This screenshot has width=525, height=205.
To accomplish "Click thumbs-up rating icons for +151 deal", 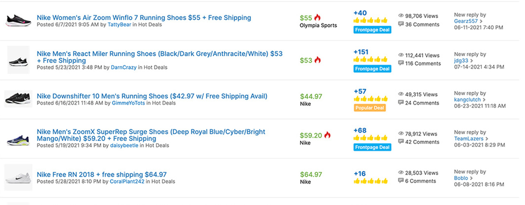I will tap(370, 59).
